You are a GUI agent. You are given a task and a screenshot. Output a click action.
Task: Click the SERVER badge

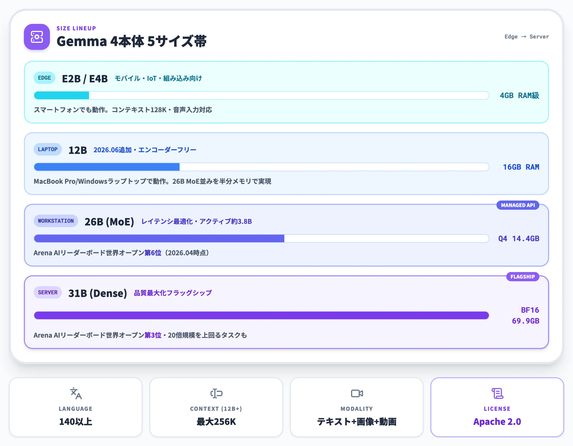pyautogui.click(x=48, y=293)
